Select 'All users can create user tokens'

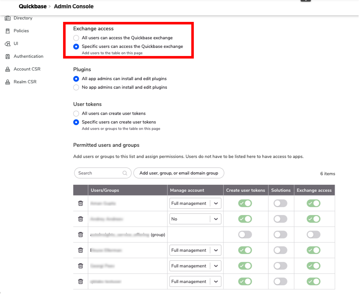pos(76,114)
